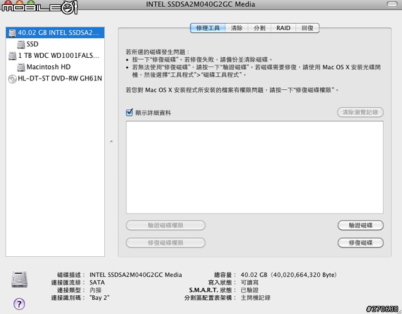This screenshot has width=402, height=314.
Task: Click the SATA connection bus value
Action: (x=97, y=283)
